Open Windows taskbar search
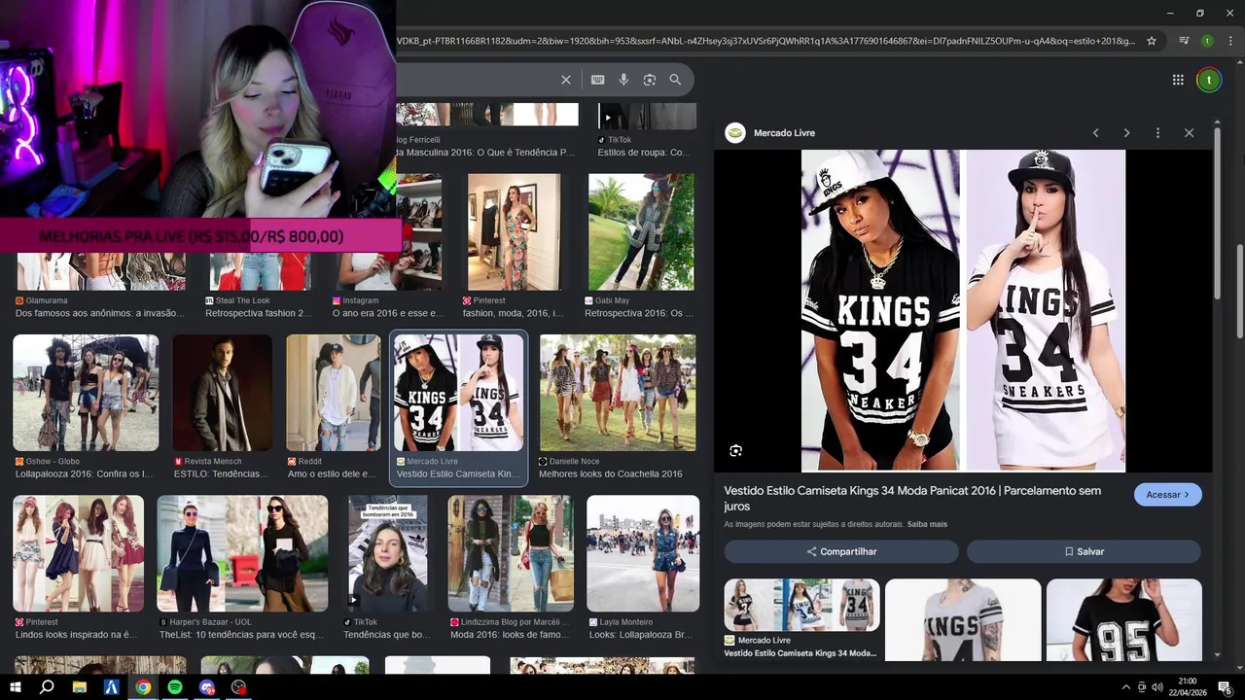1245x700 pixels. 47,687
